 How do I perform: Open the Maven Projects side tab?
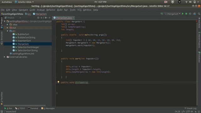coord(199,40)
